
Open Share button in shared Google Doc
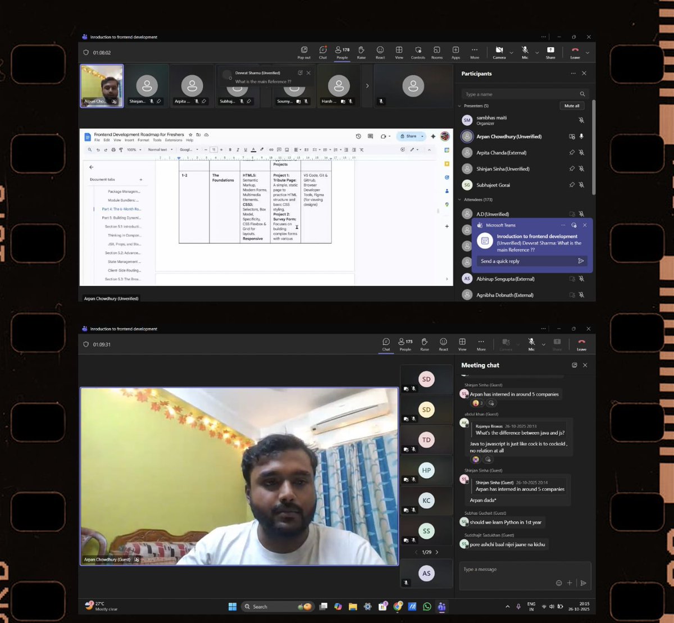[x=408, y=136]
